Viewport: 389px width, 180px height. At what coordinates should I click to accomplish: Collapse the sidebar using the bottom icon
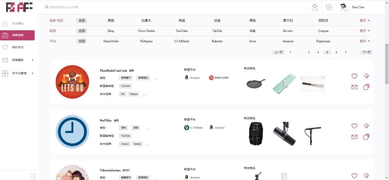[x=33, y=176]
